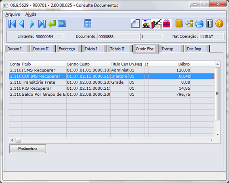229x183 pixels.
Task: Click the Nat Operação field 111RAT
Action: coord(211,36)
